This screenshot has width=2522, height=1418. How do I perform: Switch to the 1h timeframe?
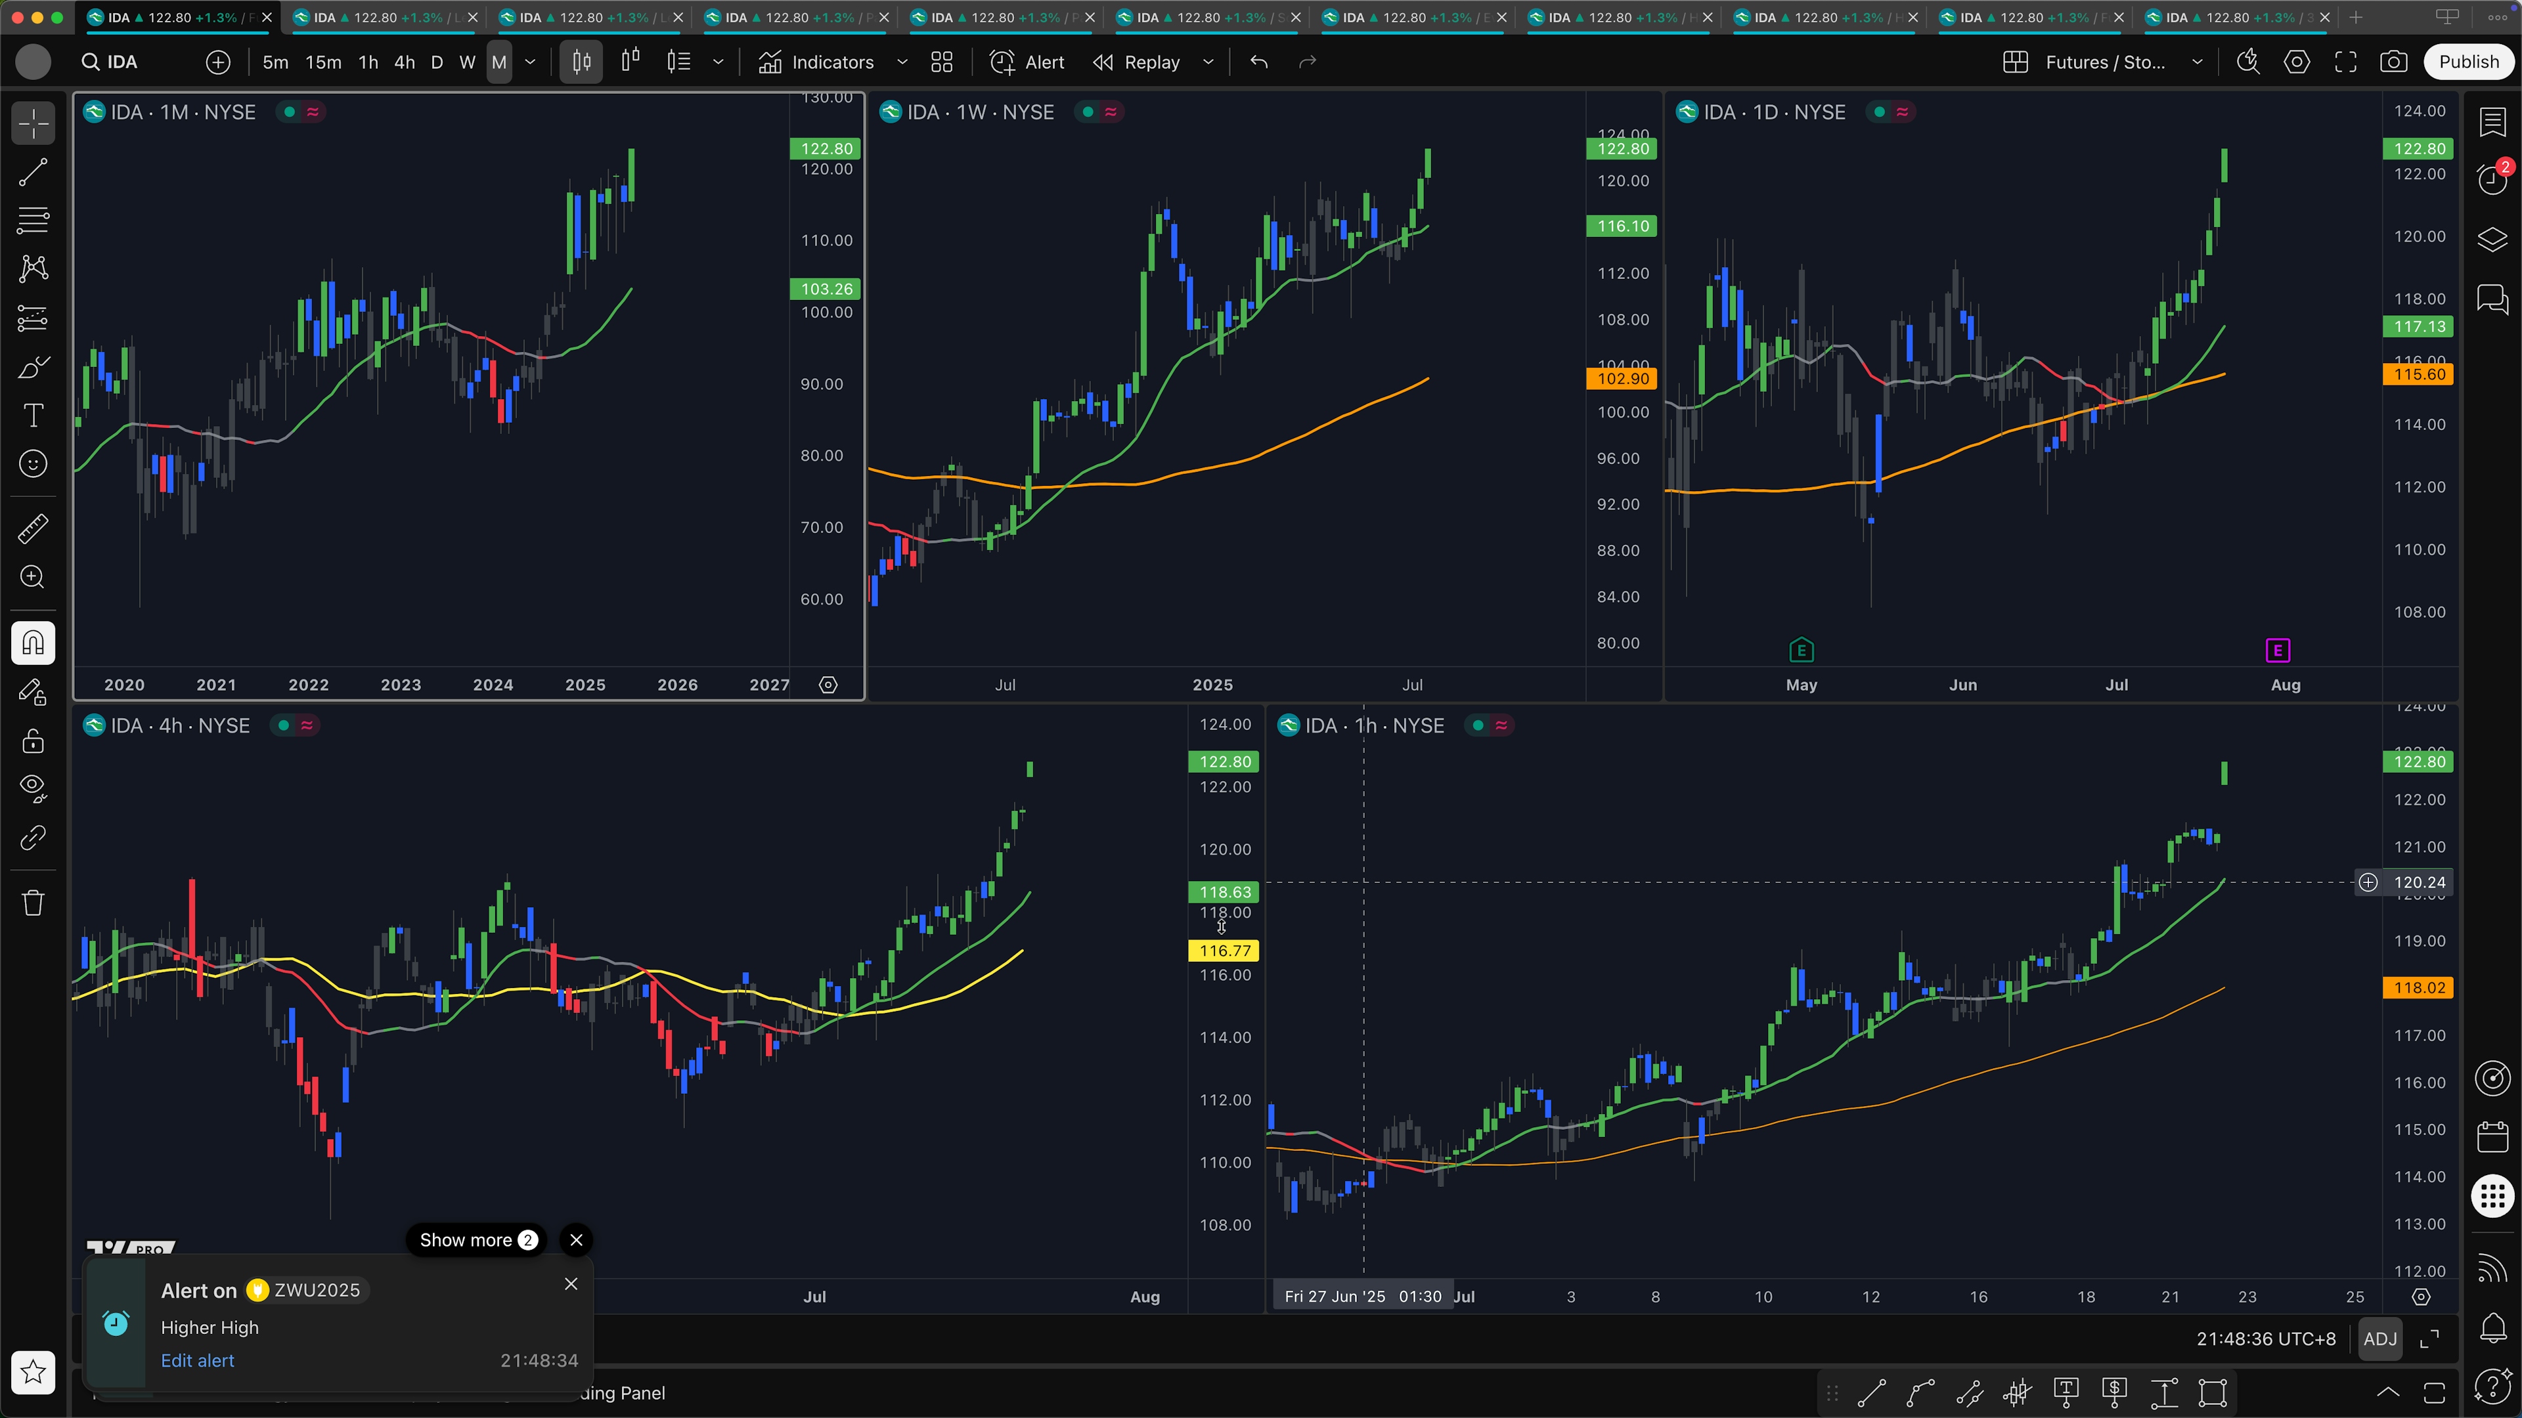point(368,62)
